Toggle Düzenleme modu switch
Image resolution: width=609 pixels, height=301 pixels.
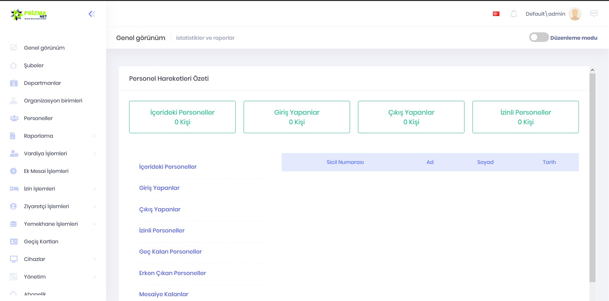click(539, 37)
